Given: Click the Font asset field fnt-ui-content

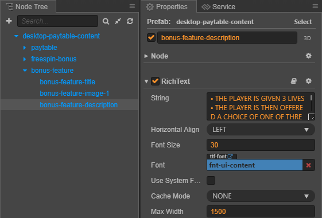Looking at the screenshot, I should [255, 165].
